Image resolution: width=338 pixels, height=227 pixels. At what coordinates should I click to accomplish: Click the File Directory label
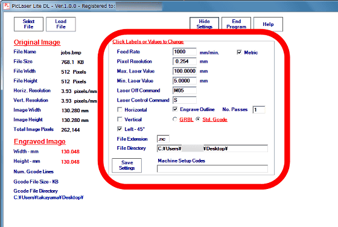coord(132,148)
